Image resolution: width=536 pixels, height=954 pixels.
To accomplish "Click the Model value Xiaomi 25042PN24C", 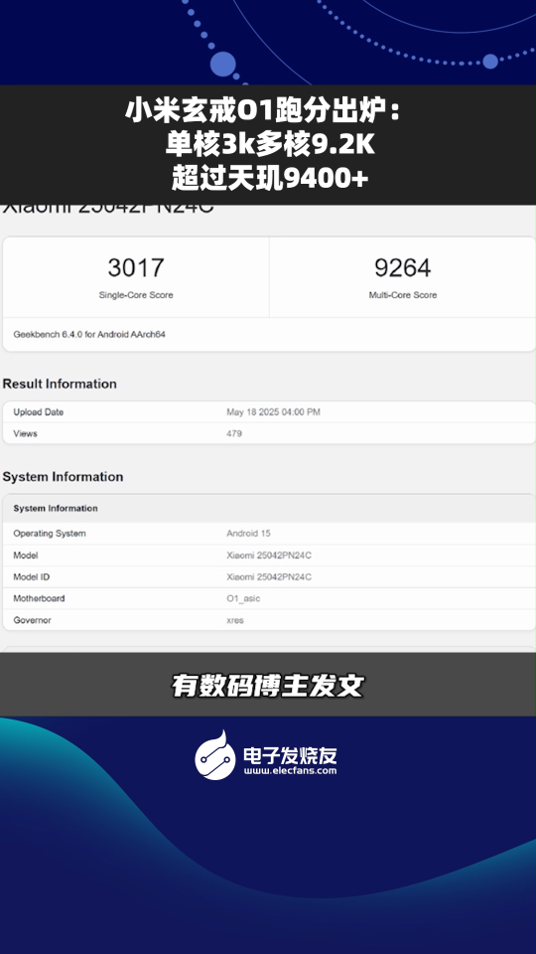I will 269,556.
